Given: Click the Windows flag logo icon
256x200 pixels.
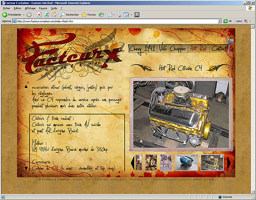Looking at the screenshot, I should point(250,9).
